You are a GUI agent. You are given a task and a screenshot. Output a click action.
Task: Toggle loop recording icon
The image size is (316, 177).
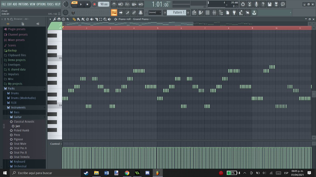(x=141, y=4)
